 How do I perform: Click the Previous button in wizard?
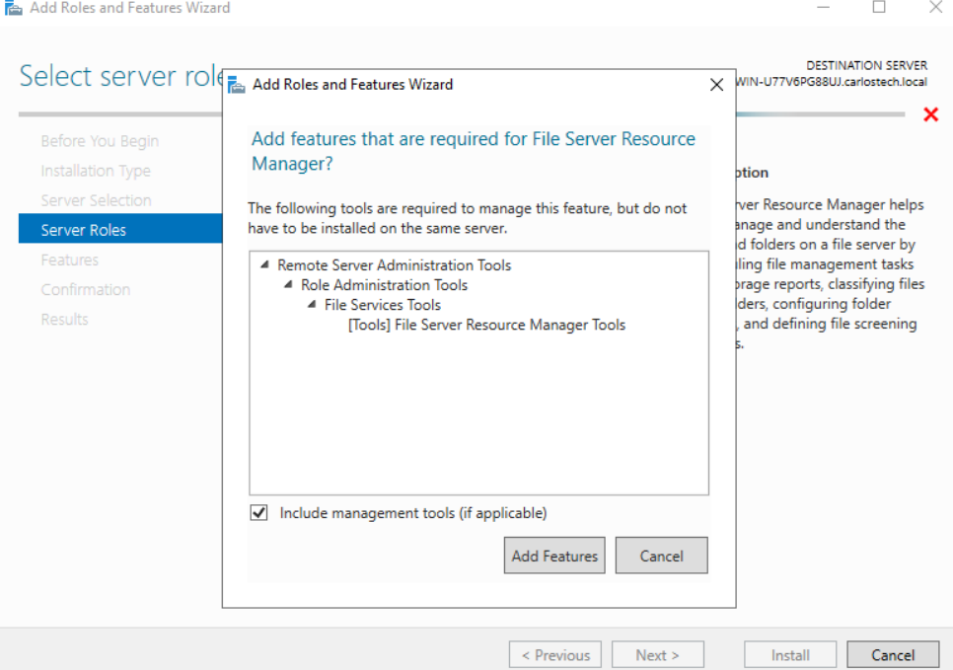coord(555,655)
